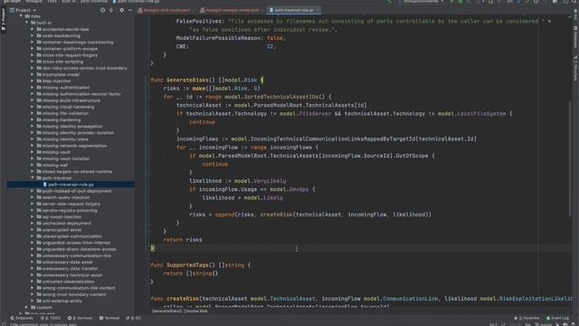Open the Project view dropdown
579x326 pixels.
point(23,10)
